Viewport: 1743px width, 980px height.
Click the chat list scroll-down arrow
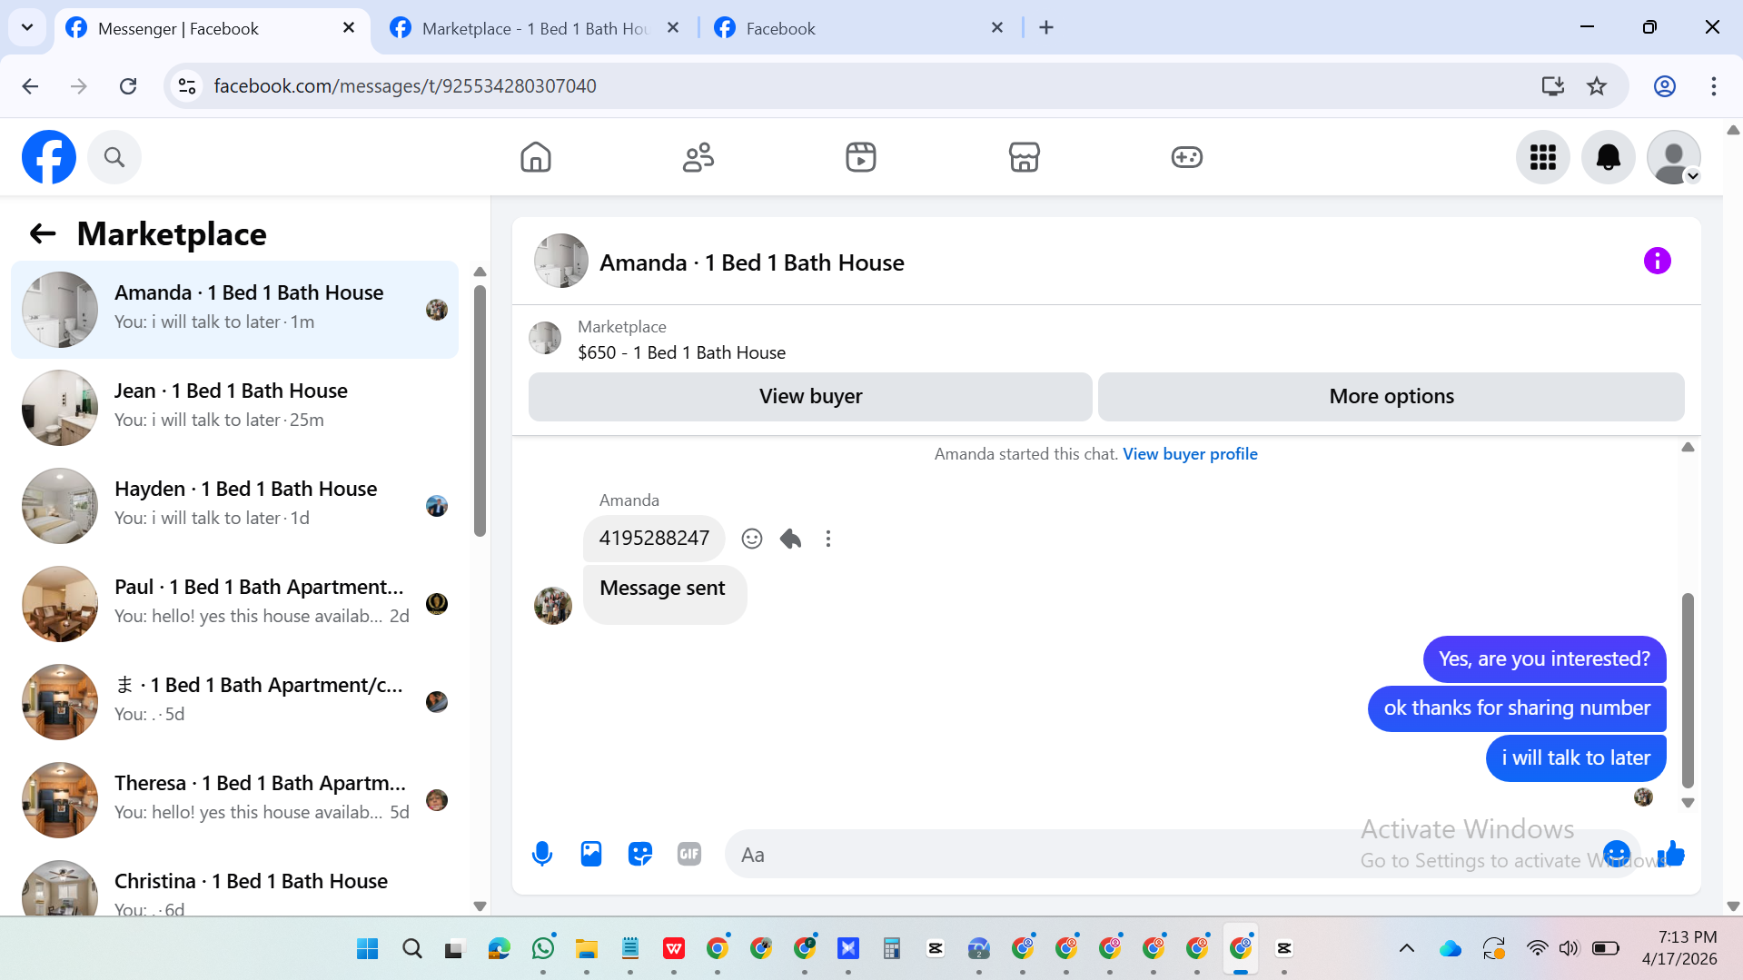(x=480, y=906)
